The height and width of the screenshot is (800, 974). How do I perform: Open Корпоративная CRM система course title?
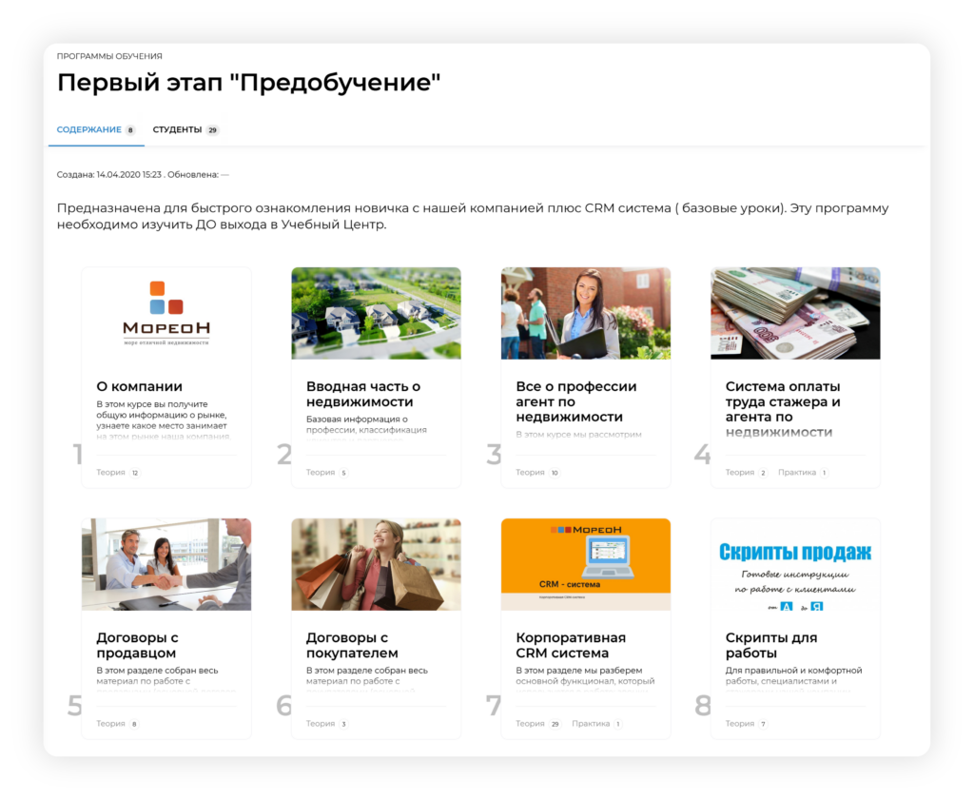571,645
